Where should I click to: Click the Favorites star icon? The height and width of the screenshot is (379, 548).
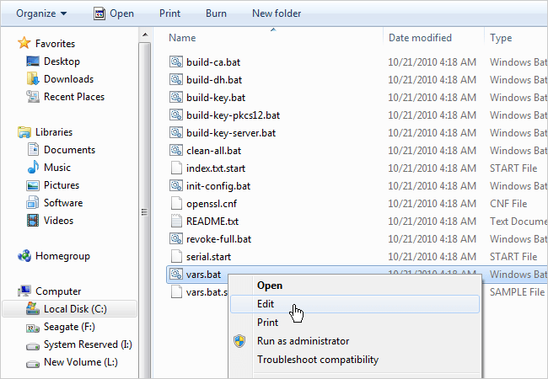pyautogui.click(x=24, y=43)
